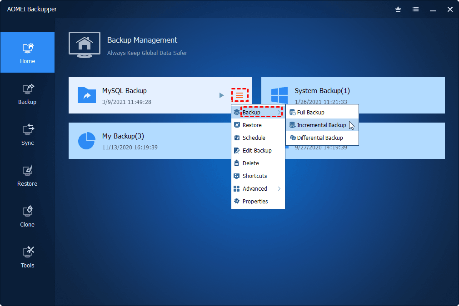Open the Restore section in the sidebar
This screenshot has height=306, width=459.
click(28, 176)
